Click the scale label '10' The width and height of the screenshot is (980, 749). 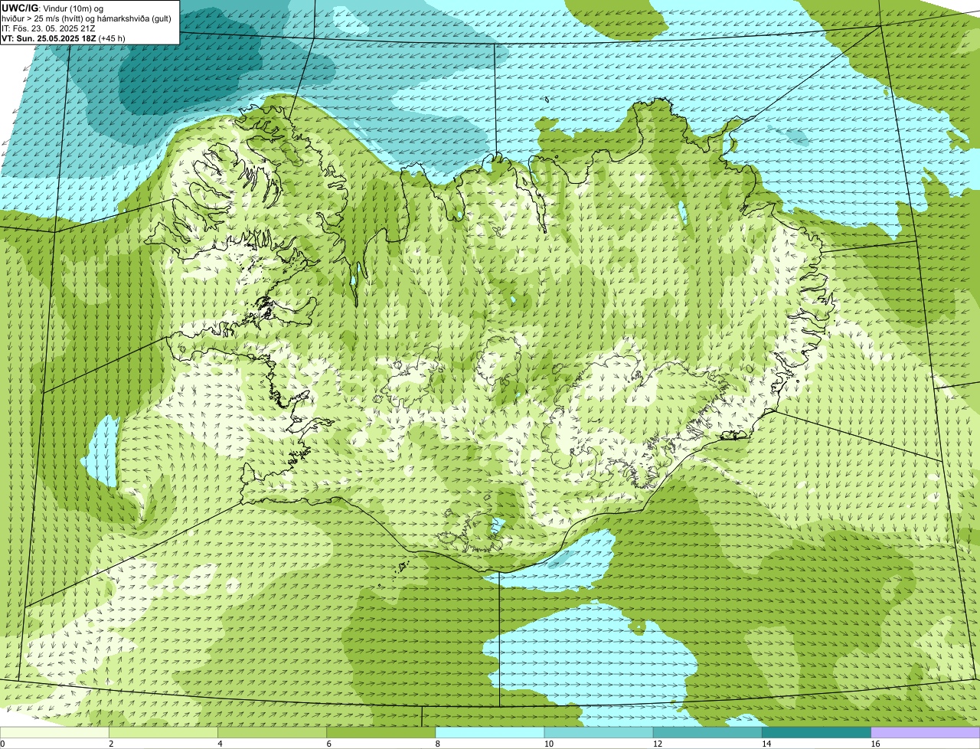(548, 744)
